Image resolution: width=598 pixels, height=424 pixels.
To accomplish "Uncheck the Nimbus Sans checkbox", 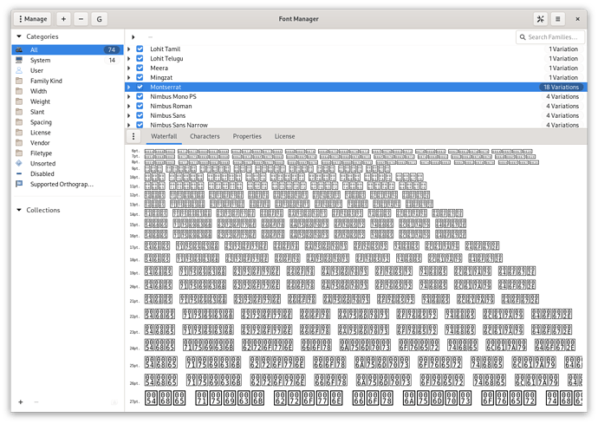I will [140, 115].
